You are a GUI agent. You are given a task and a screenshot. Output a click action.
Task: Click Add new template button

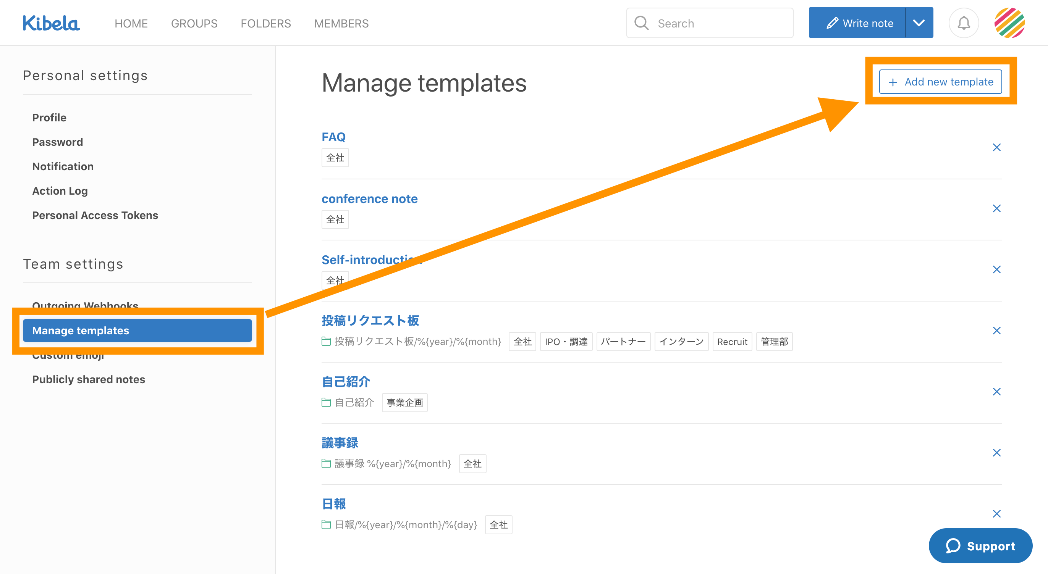[x=940, y=82]
